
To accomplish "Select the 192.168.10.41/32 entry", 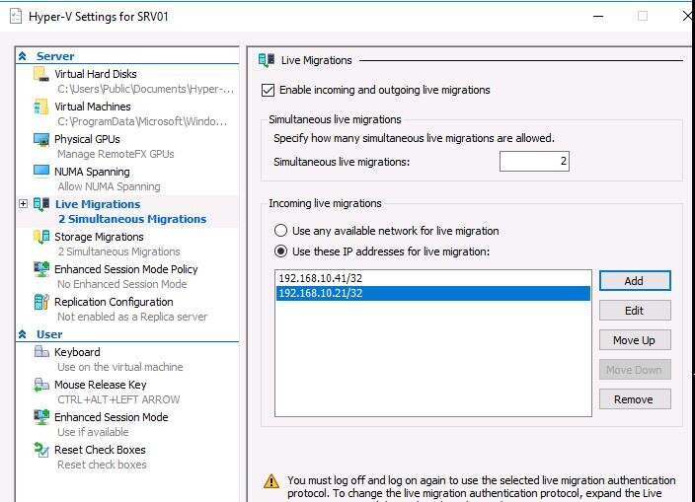I will click(x=433, y=278).
